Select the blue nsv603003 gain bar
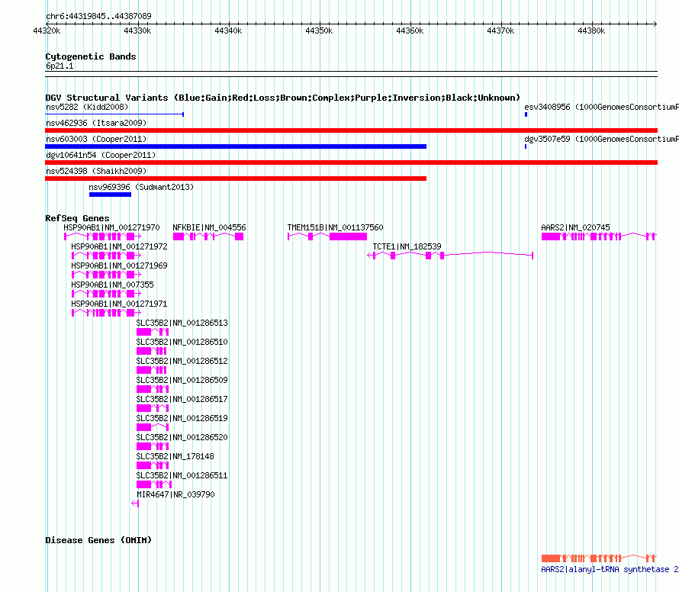Viewport: 679px width, 592px height. 236,146
